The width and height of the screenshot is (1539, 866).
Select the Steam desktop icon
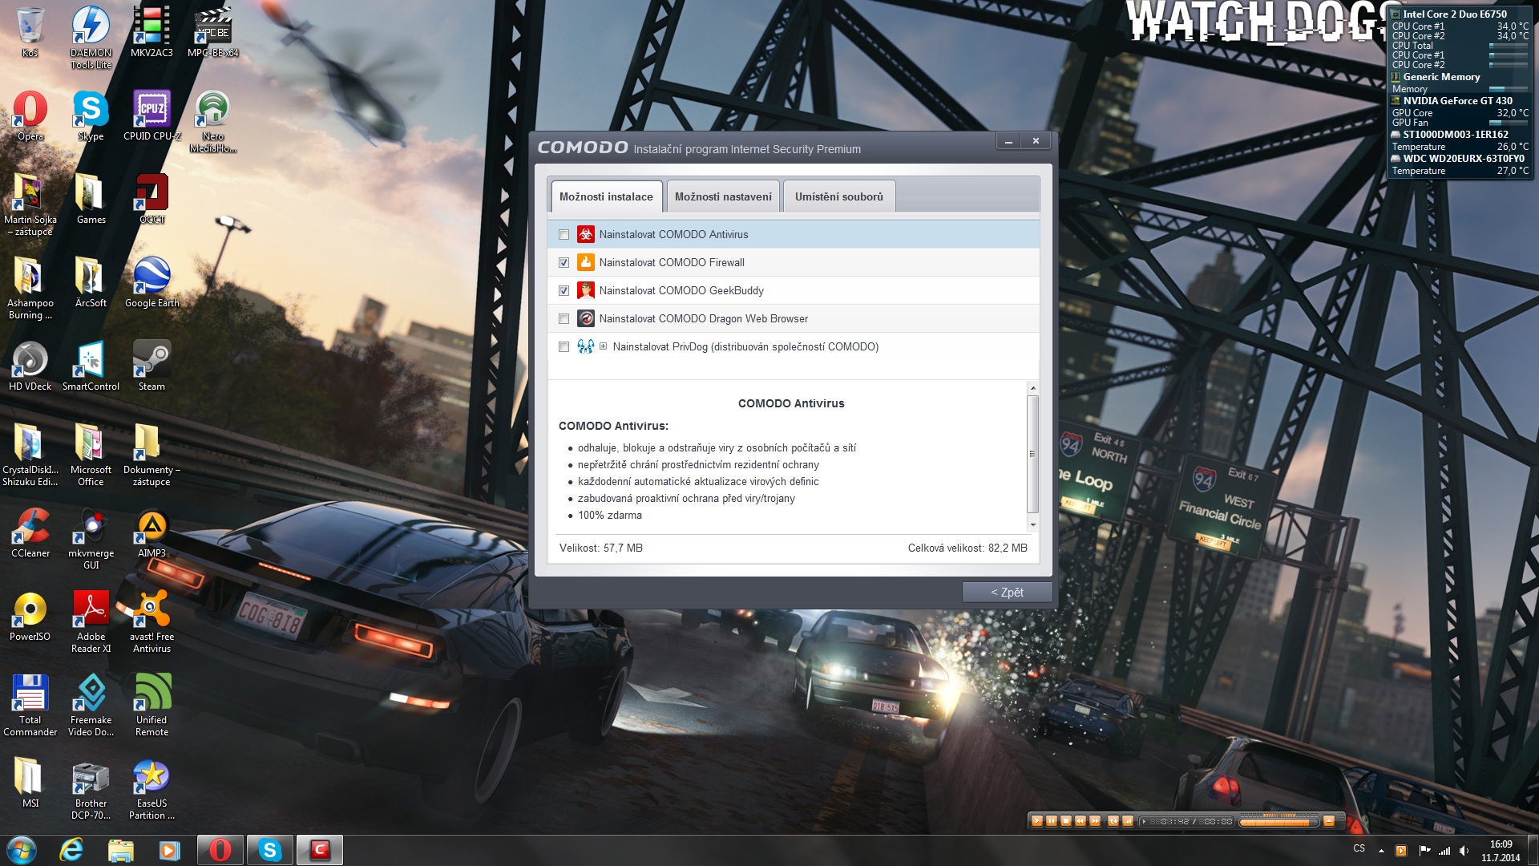tap(151, 364)
